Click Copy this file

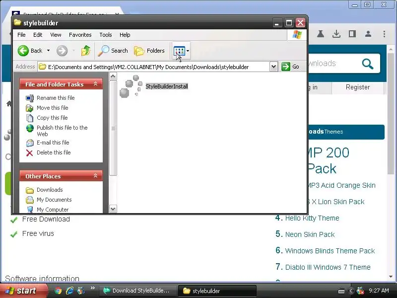[52, 118]
